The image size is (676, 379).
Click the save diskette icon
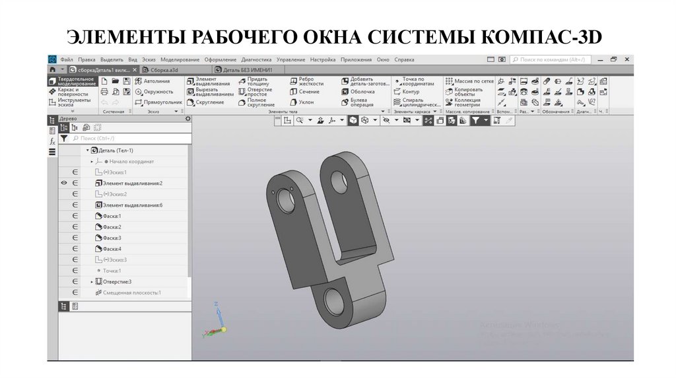[127, 81]
